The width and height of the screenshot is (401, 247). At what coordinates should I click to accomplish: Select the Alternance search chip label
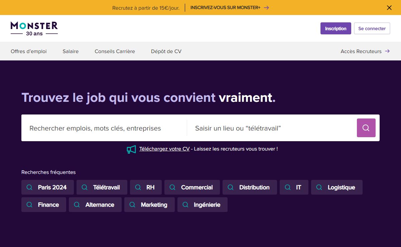tap(100, 205)
